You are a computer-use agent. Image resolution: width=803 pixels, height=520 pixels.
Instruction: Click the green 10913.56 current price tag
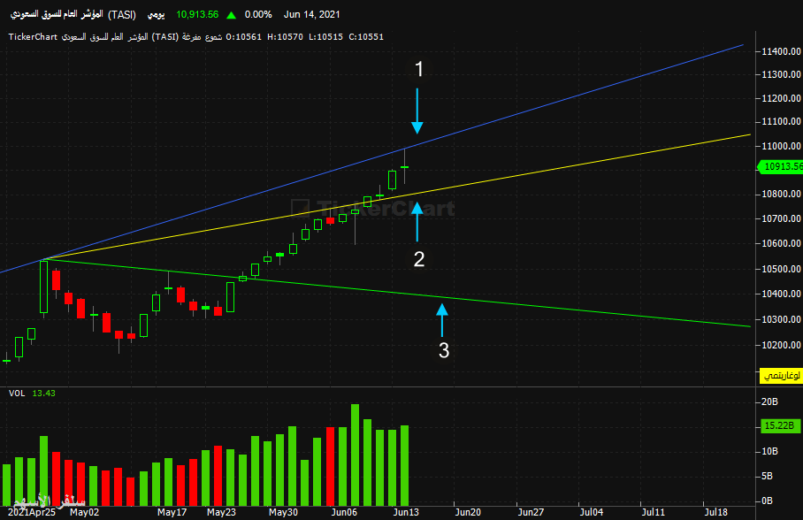coord(780,166)
